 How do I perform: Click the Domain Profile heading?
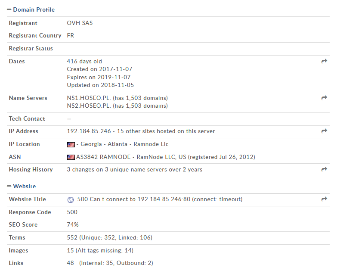coord(34,9)
